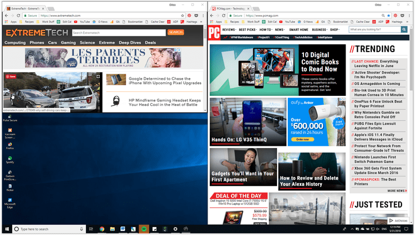The width and height of the screenshot is (415, 235).
Task: Open Settings gear on the taskbar
Action: 175,229
